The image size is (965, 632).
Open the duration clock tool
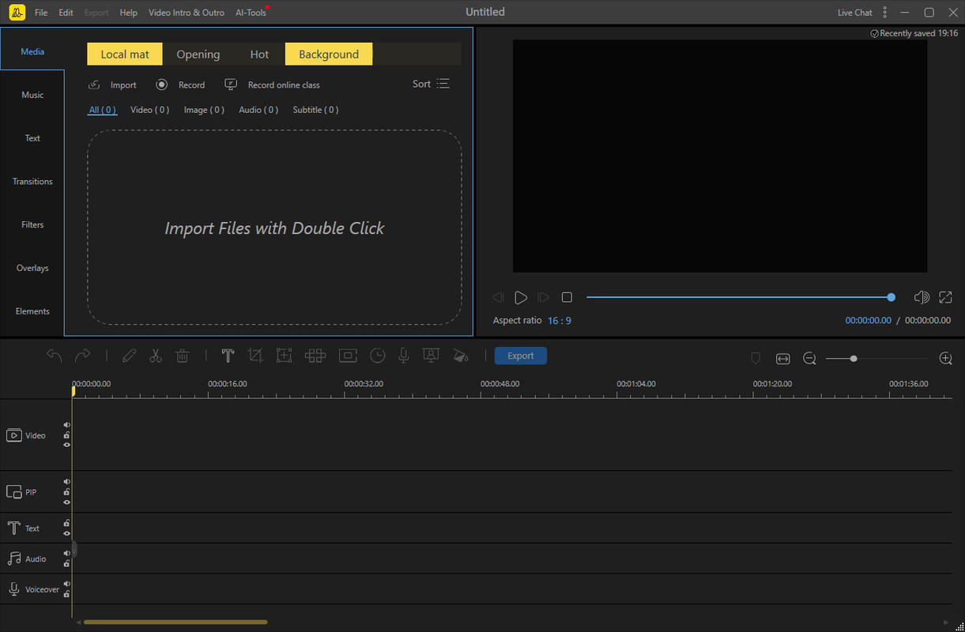coord(378,356)
